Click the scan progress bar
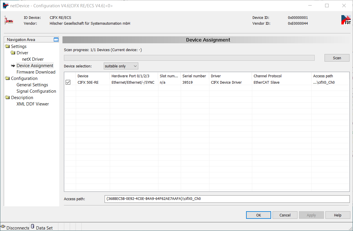 point(189,58)
